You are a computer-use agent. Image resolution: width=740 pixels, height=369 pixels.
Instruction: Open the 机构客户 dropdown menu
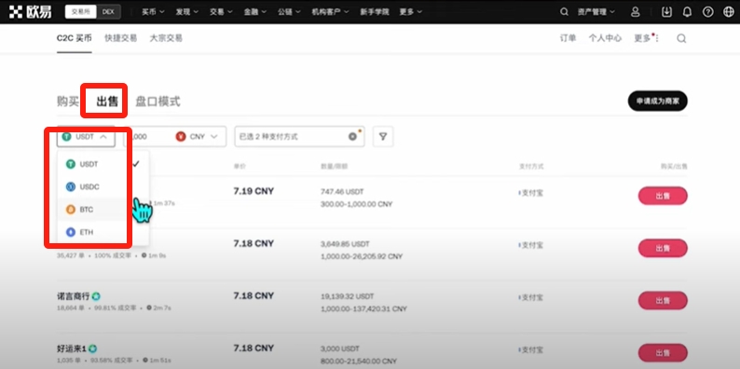[x=330, y=12]
